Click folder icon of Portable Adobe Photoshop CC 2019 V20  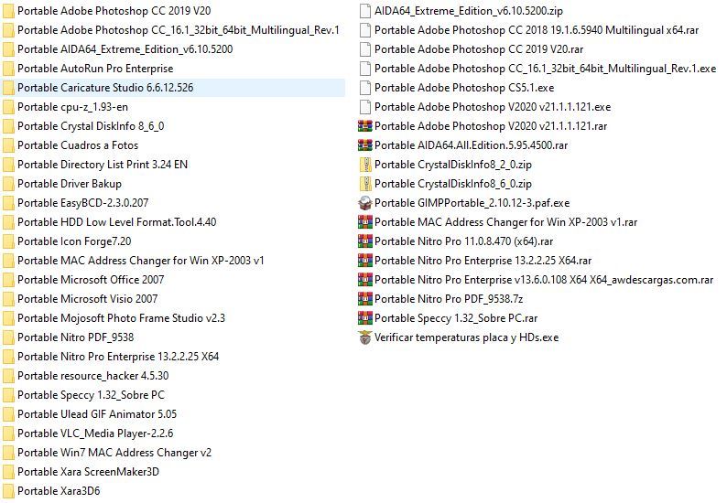[8, 11]
